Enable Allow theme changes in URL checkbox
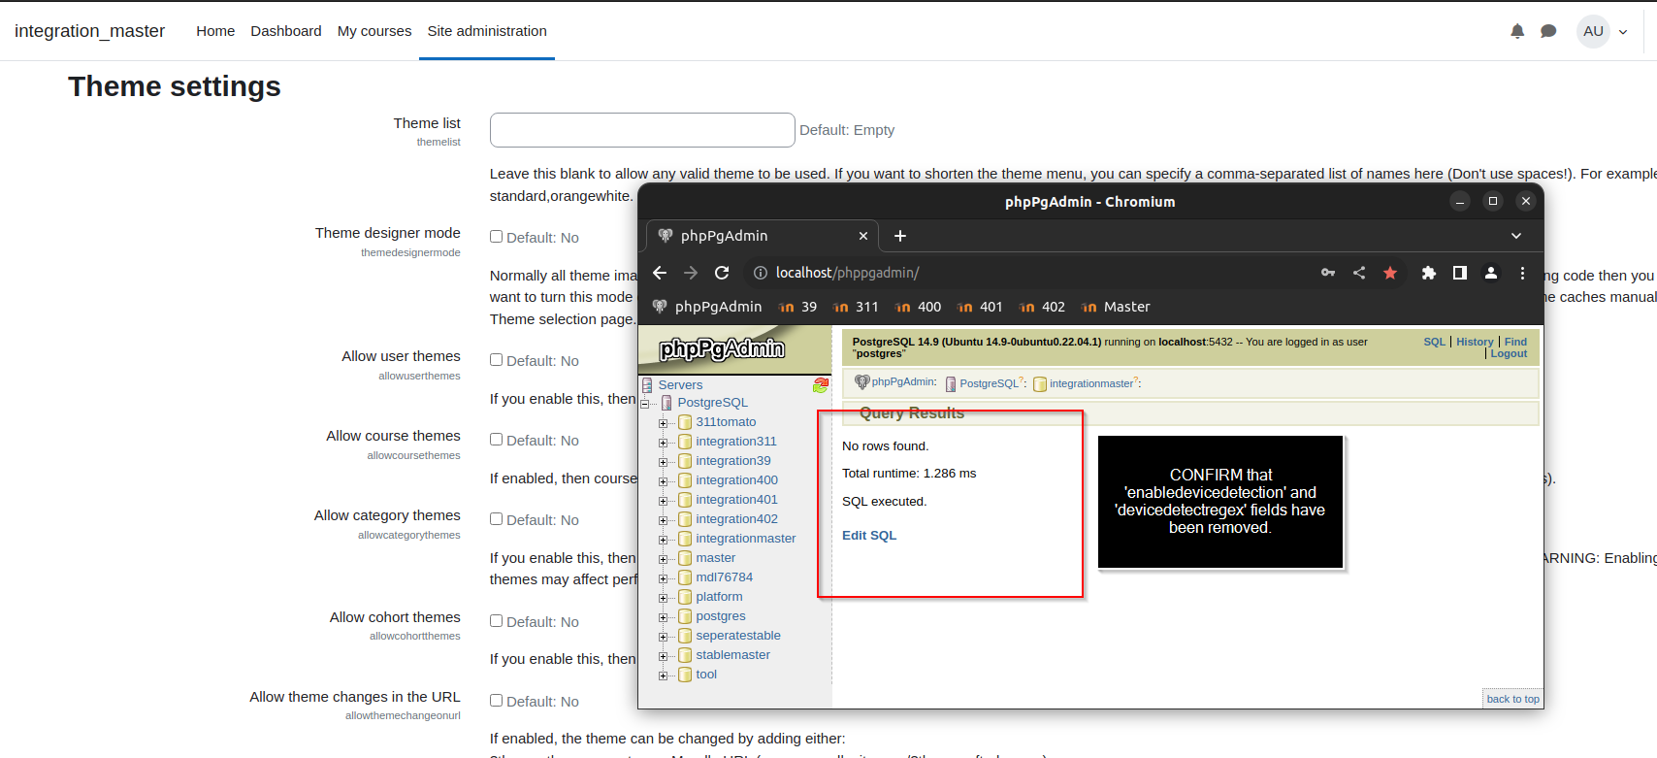This screenshot has width=1657, height=758. [496, 701]
